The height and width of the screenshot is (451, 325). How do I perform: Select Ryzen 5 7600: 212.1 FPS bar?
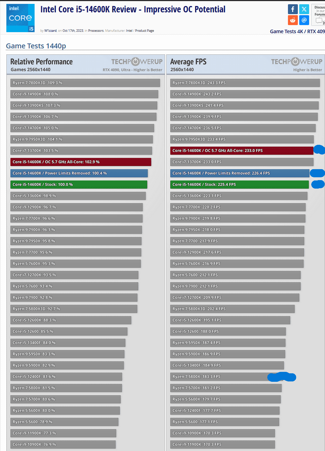[x=235, y=275]
